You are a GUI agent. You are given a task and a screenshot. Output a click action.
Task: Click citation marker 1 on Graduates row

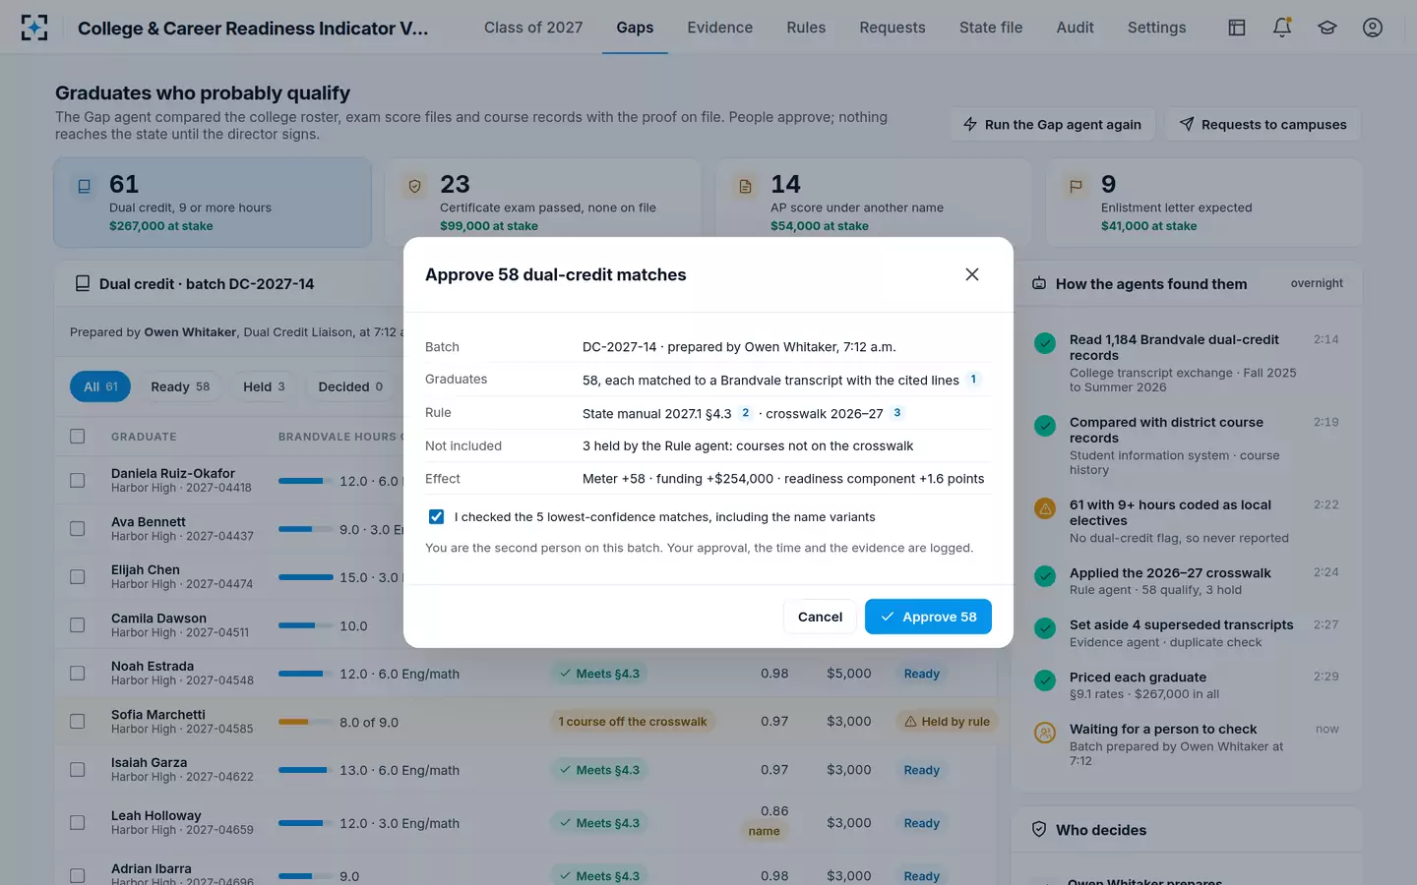[x=973, y=380]
